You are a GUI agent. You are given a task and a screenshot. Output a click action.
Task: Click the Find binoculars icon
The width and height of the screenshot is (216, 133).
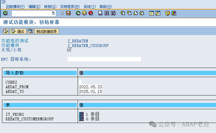tap(107, 13)
